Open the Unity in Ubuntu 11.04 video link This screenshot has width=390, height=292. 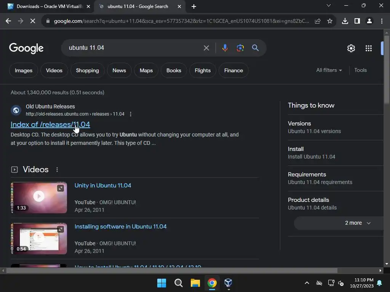[103, 186]
